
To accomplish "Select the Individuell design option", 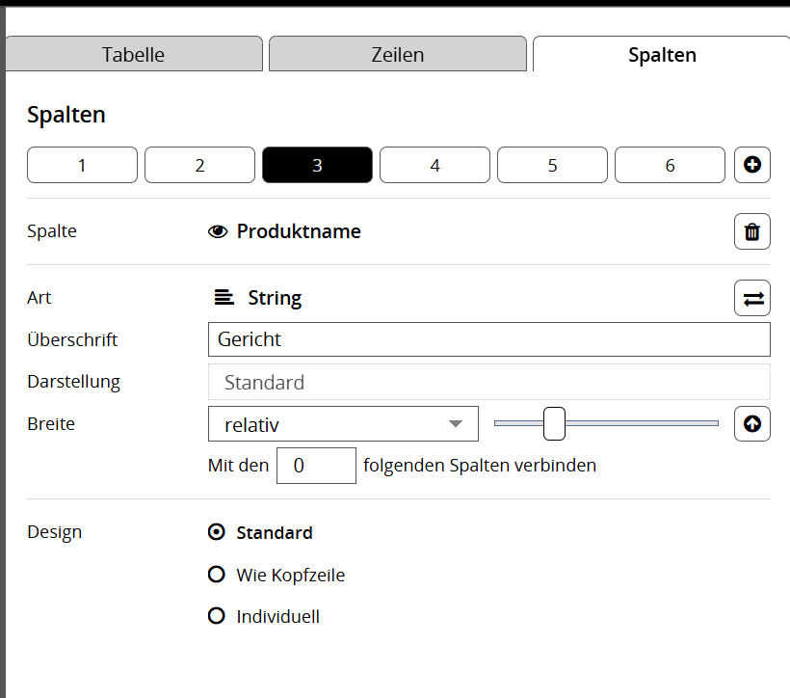I will tap(217, 616).
